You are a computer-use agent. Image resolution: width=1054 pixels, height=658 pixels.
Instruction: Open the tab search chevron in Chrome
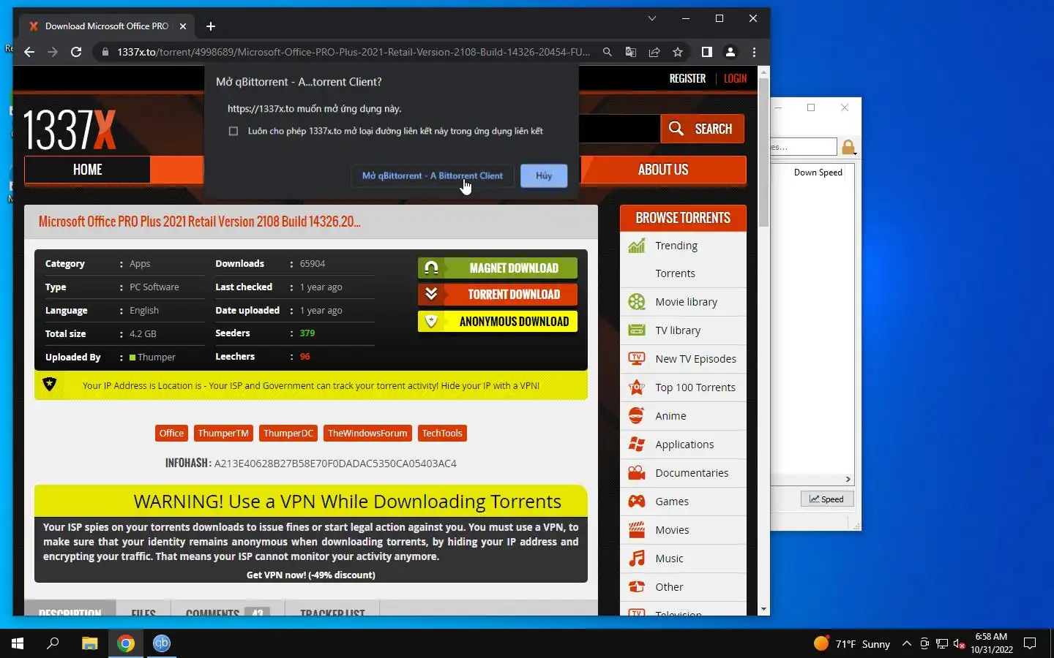(651, 18)
